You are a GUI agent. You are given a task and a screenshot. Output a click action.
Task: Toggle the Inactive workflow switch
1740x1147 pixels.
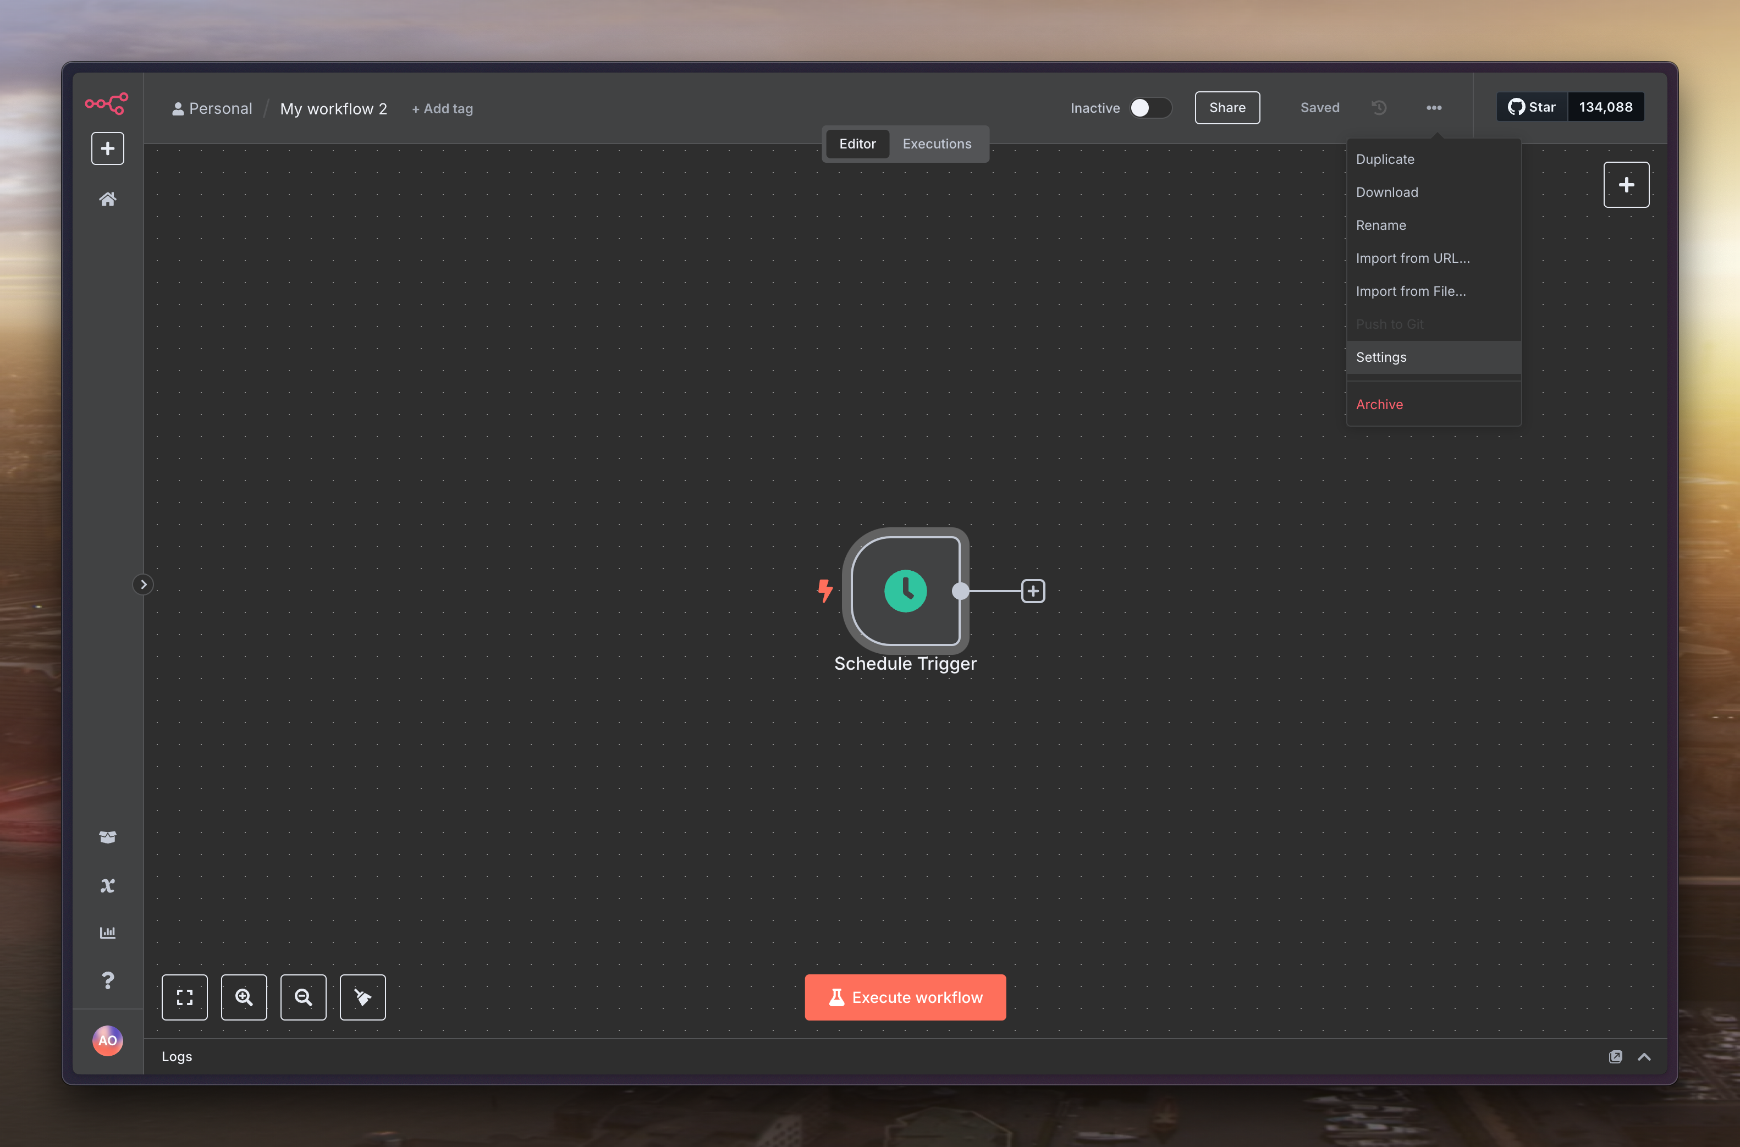click(x=1150, y=108)
